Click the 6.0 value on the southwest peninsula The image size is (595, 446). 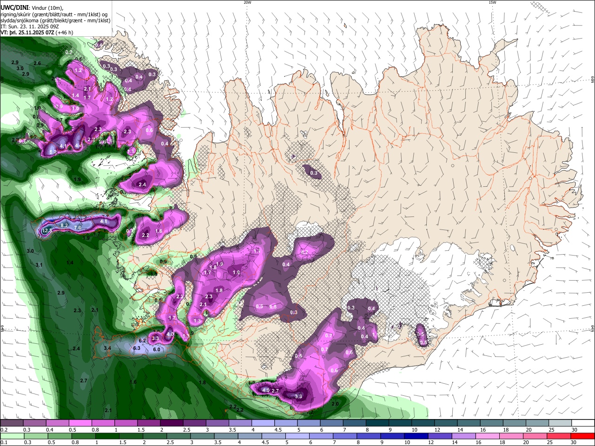coord(157,350)
